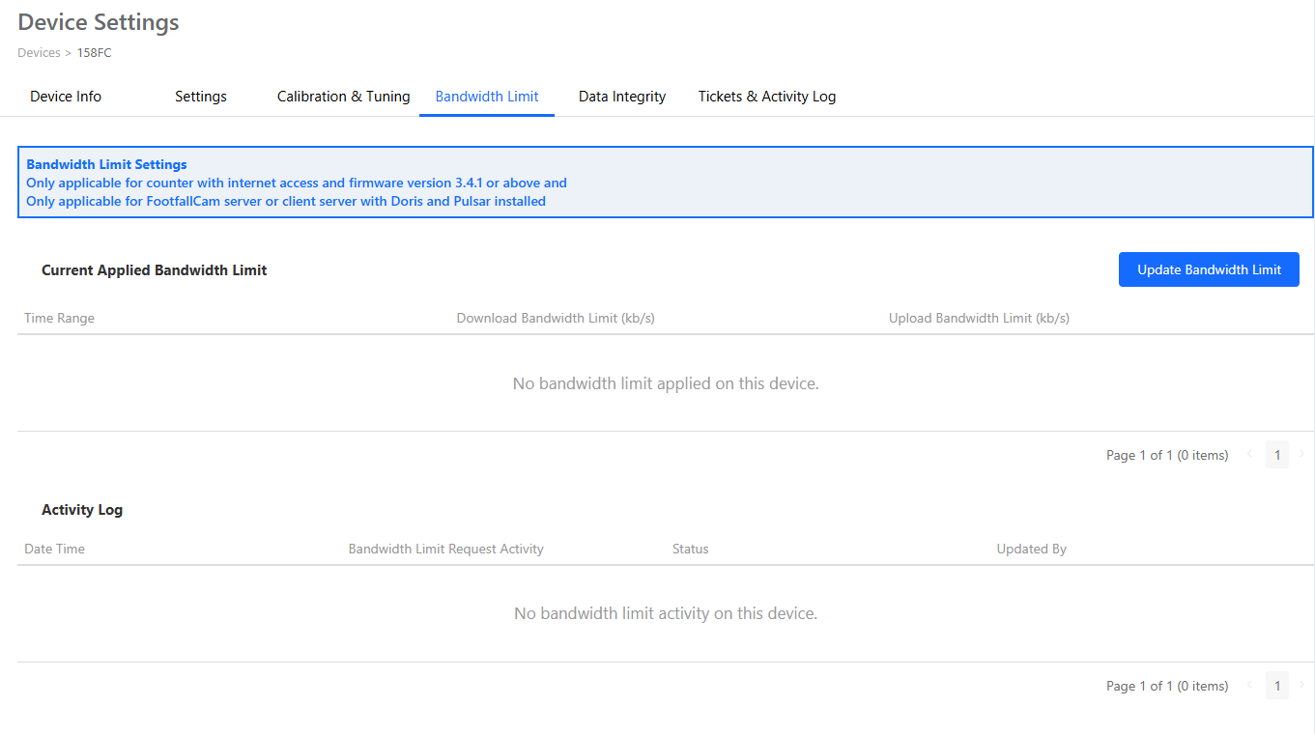
Task: Click the previous page arrow under Current Applied Bandwidth Limit
Action: [x=1249, y=454]
